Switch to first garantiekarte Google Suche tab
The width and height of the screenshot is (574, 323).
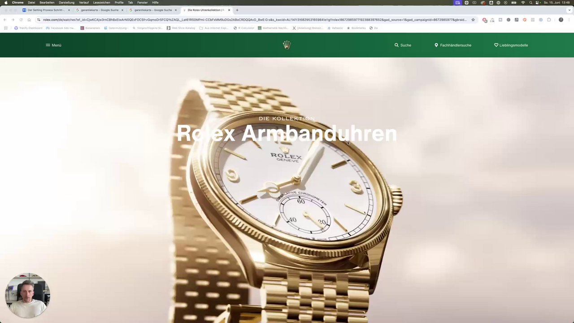click(100, 10)
